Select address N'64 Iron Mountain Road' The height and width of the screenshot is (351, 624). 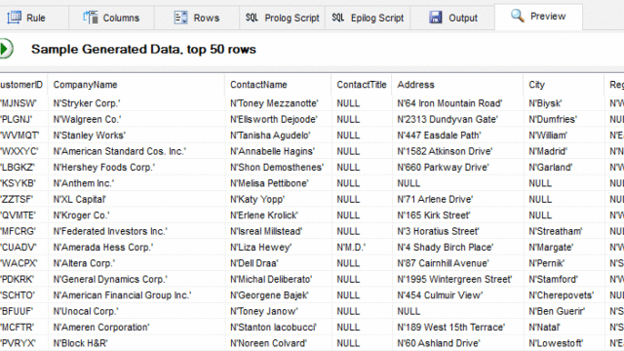tap(457, 103)
